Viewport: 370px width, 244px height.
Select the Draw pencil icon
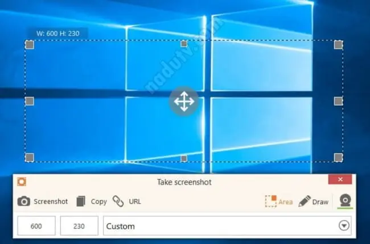(x=305, y=201)
